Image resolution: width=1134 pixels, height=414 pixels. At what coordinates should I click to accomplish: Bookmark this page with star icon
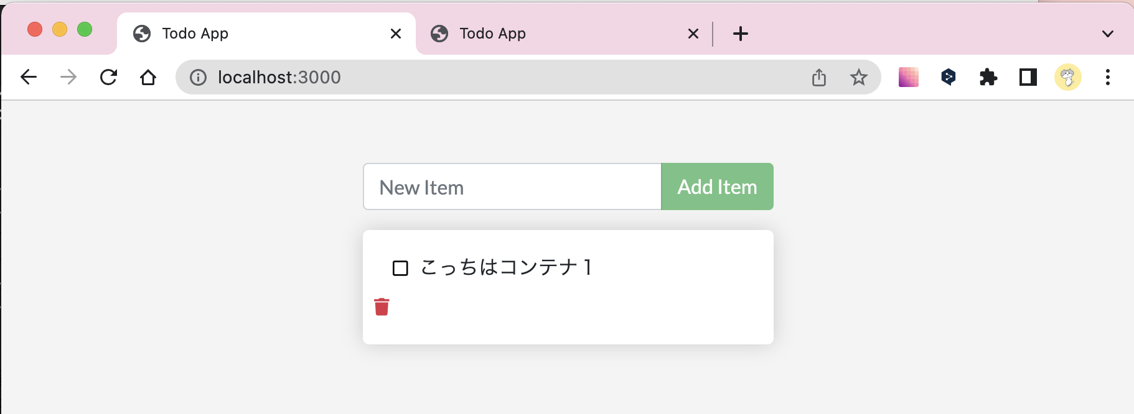pyautogui.click(x=858, y=77)
